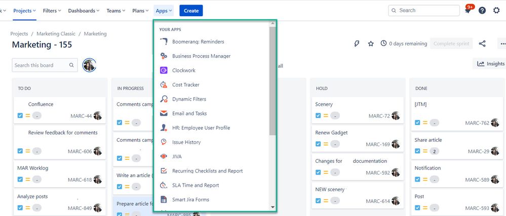
Task: Click the task type checkbox icon on MARC-72
Action: pyautogui.click(x=318, y=115)
